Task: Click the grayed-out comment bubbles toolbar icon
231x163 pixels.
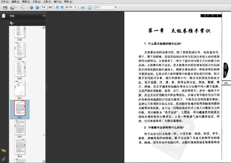Action: [23, 7]
